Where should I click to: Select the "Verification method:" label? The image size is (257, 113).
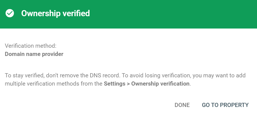tap(30, 46)
